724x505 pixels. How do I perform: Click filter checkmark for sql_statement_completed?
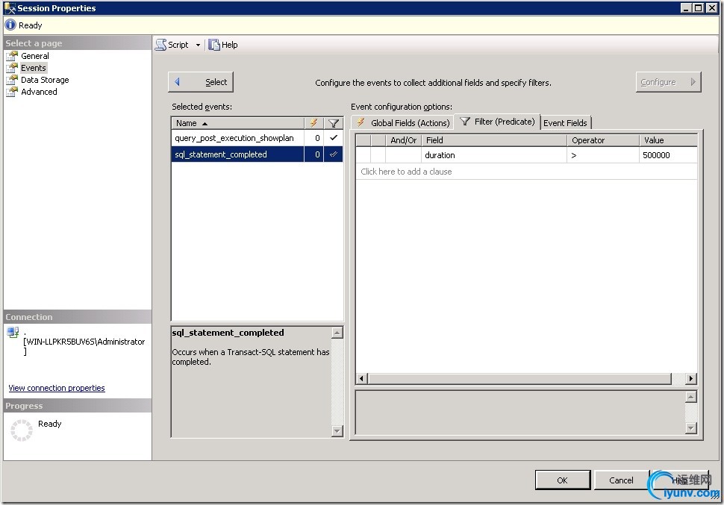(x=334, y=154)
